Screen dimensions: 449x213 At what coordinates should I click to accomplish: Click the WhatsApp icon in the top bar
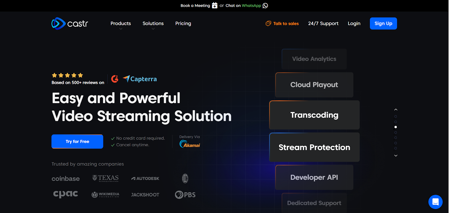(265, 6)
